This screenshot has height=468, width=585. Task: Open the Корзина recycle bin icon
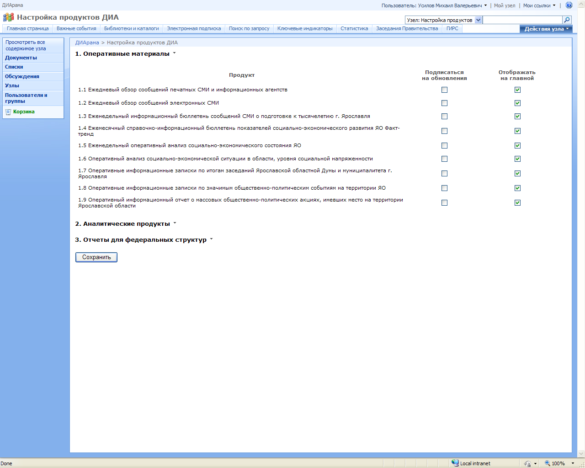point(8,112)
